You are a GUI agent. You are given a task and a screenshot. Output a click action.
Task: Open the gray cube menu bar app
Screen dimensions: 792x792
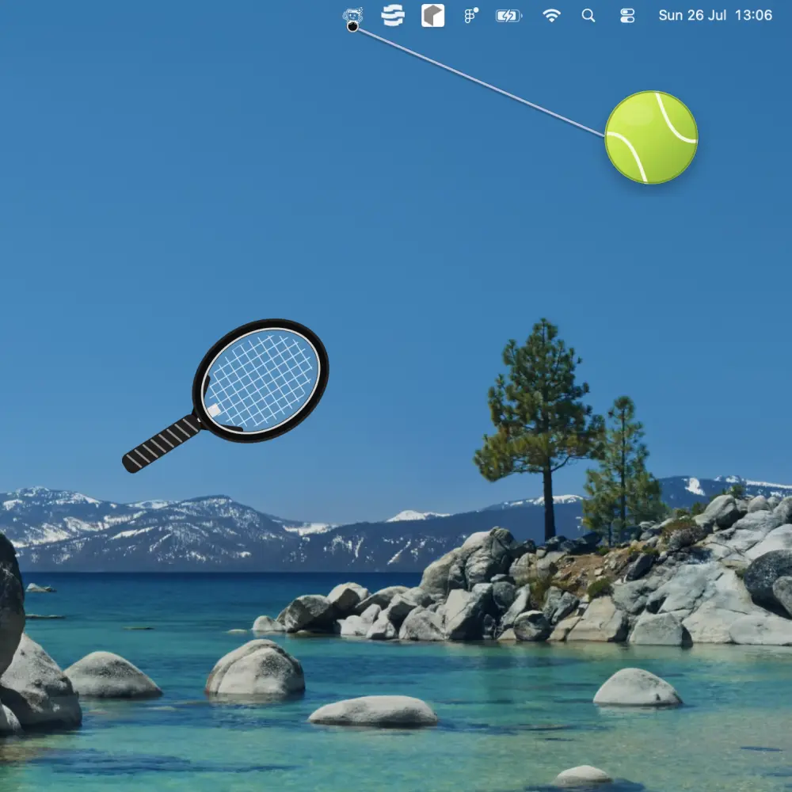pyautogui.click(x=433, y=15)
